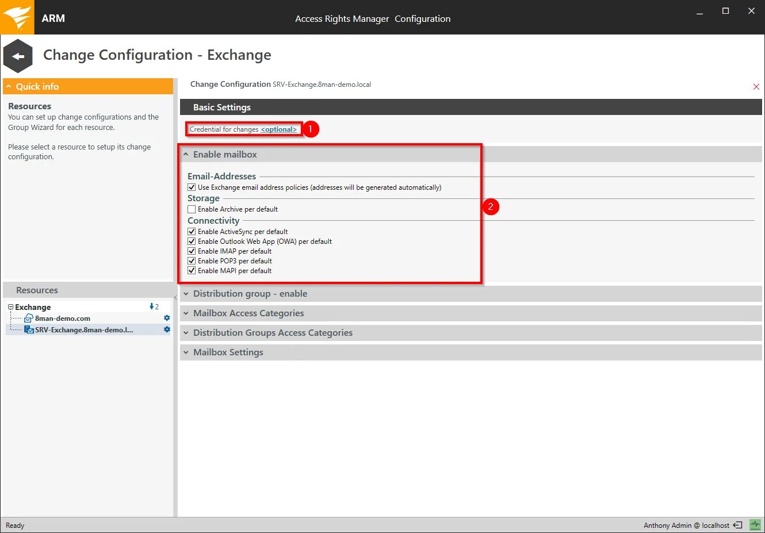Collapse the Exchange tree node
The height and width of the screenshot is (533, 765).
tap(10, 307)
